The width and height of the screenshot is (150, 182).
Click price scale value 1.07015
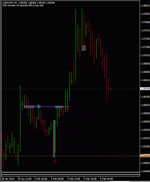[145, 55]
